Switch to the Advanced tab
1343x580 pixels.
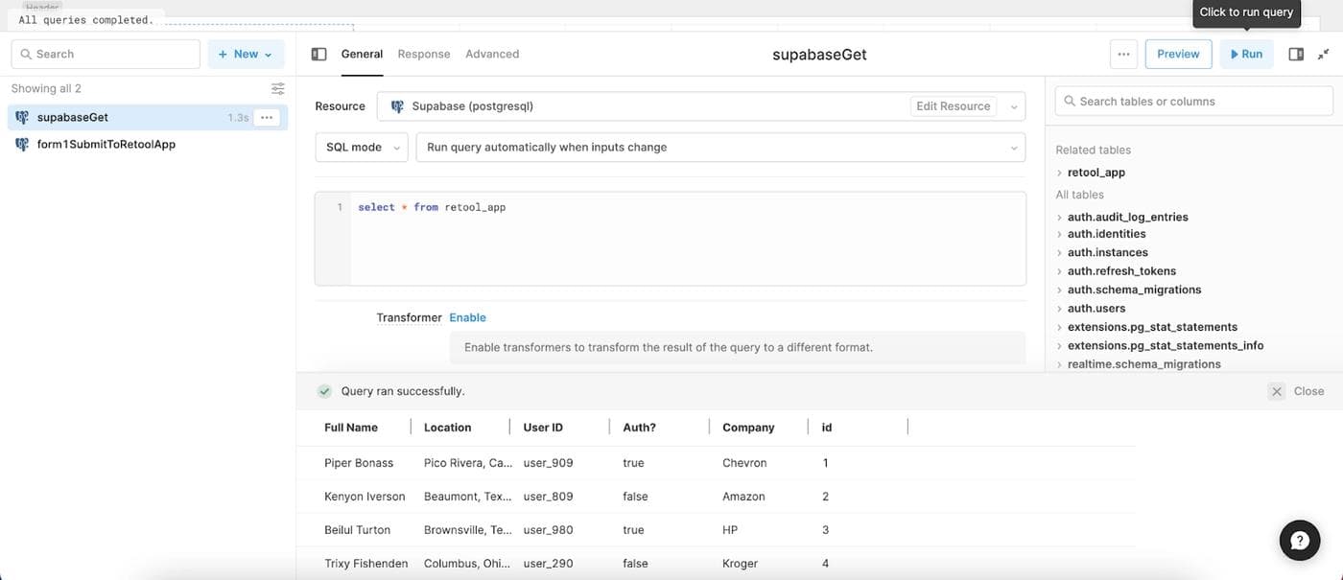(x=492, y=55)
